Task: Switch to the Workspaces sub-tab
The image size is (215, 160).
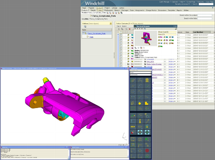Action: [x=108, y=10]
